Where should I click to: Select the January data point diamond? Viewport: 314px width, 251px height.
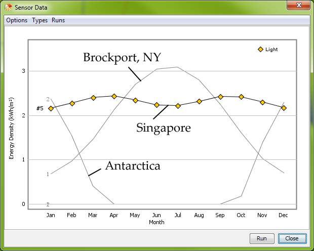click(51, 108)
